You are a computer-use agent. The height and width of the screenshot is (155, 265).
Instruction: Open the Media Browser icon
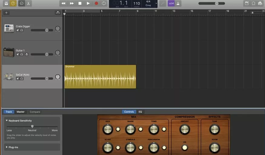[260, 3]
